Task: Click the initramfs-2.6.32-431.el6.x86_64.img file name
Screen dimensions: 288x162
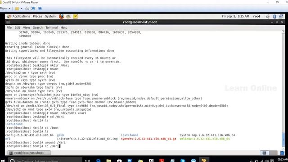Action: click(87, 139)
